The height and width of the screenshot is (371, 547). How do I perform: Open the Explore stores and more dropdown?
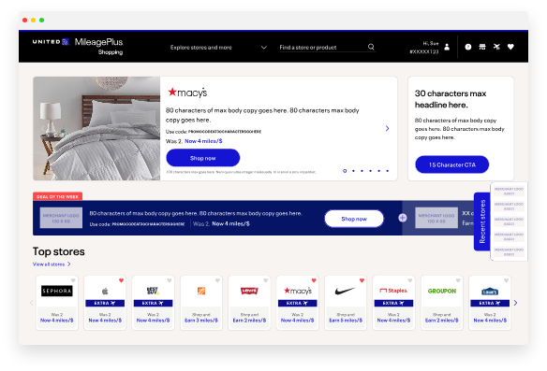pos(218,48)
